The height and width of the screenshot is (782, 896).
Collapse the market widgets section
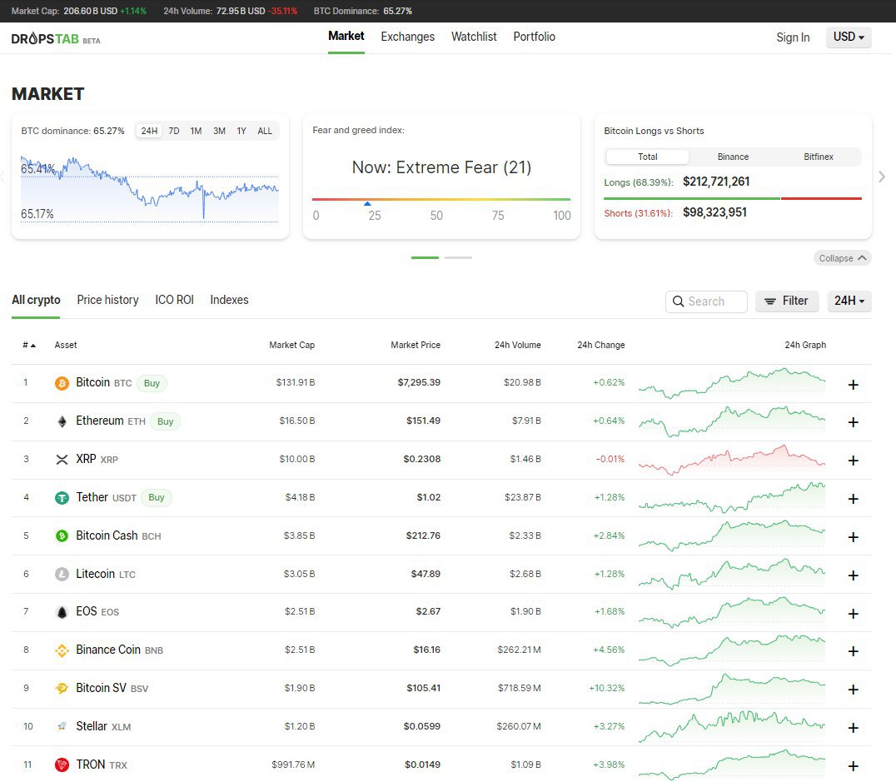coord(842,258)
